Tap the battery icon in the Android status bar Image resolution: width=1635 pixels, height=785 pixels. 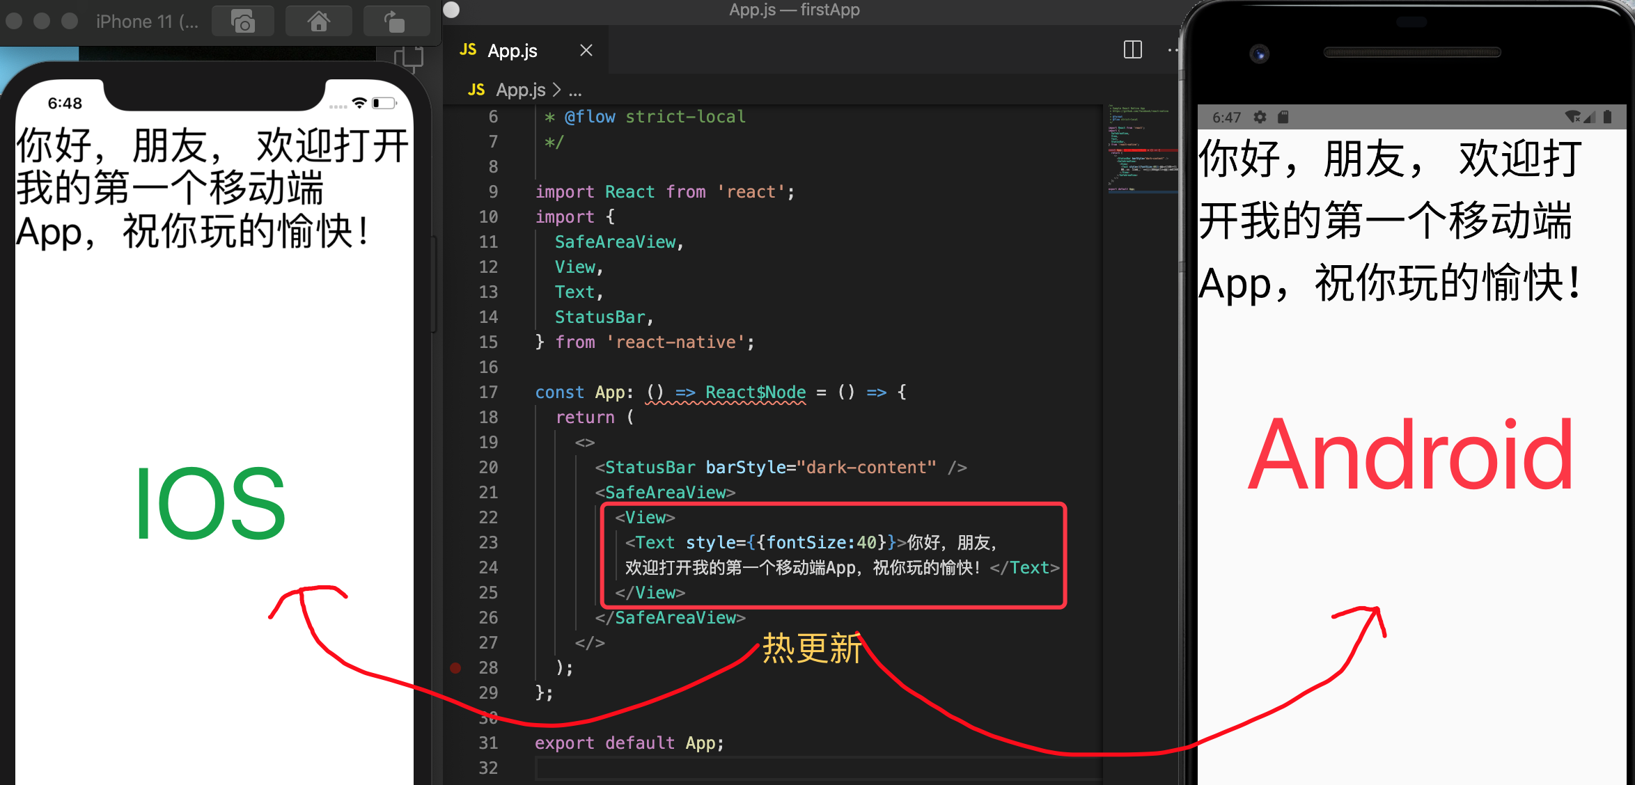pyautogui.click(x=1607, y=117)
